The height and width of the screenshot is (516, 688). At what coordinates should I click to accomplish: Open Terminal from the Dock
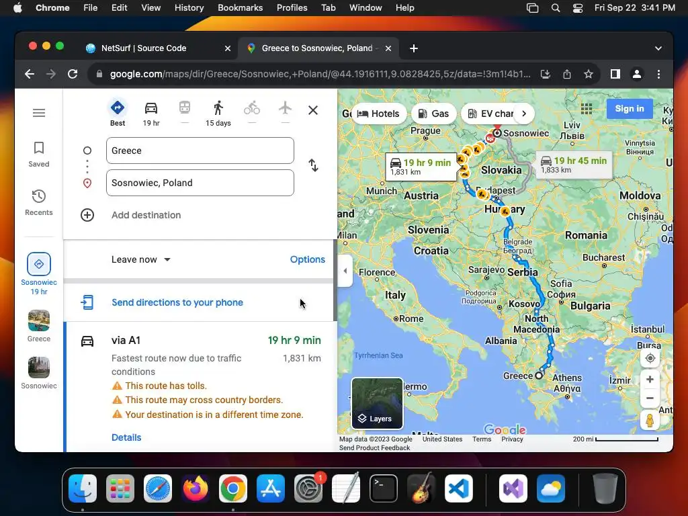point(384,488)
